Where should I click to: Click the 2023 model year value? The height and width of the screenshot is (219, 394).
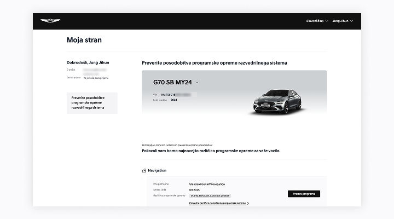click(x=173, y=100)
